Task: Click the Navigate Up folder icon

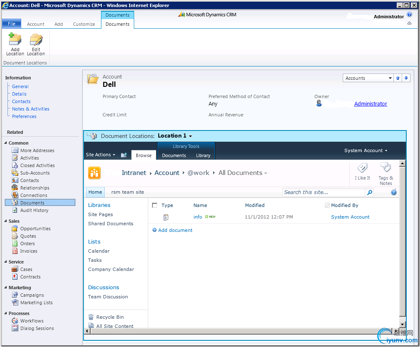Action: click(124, 155)
